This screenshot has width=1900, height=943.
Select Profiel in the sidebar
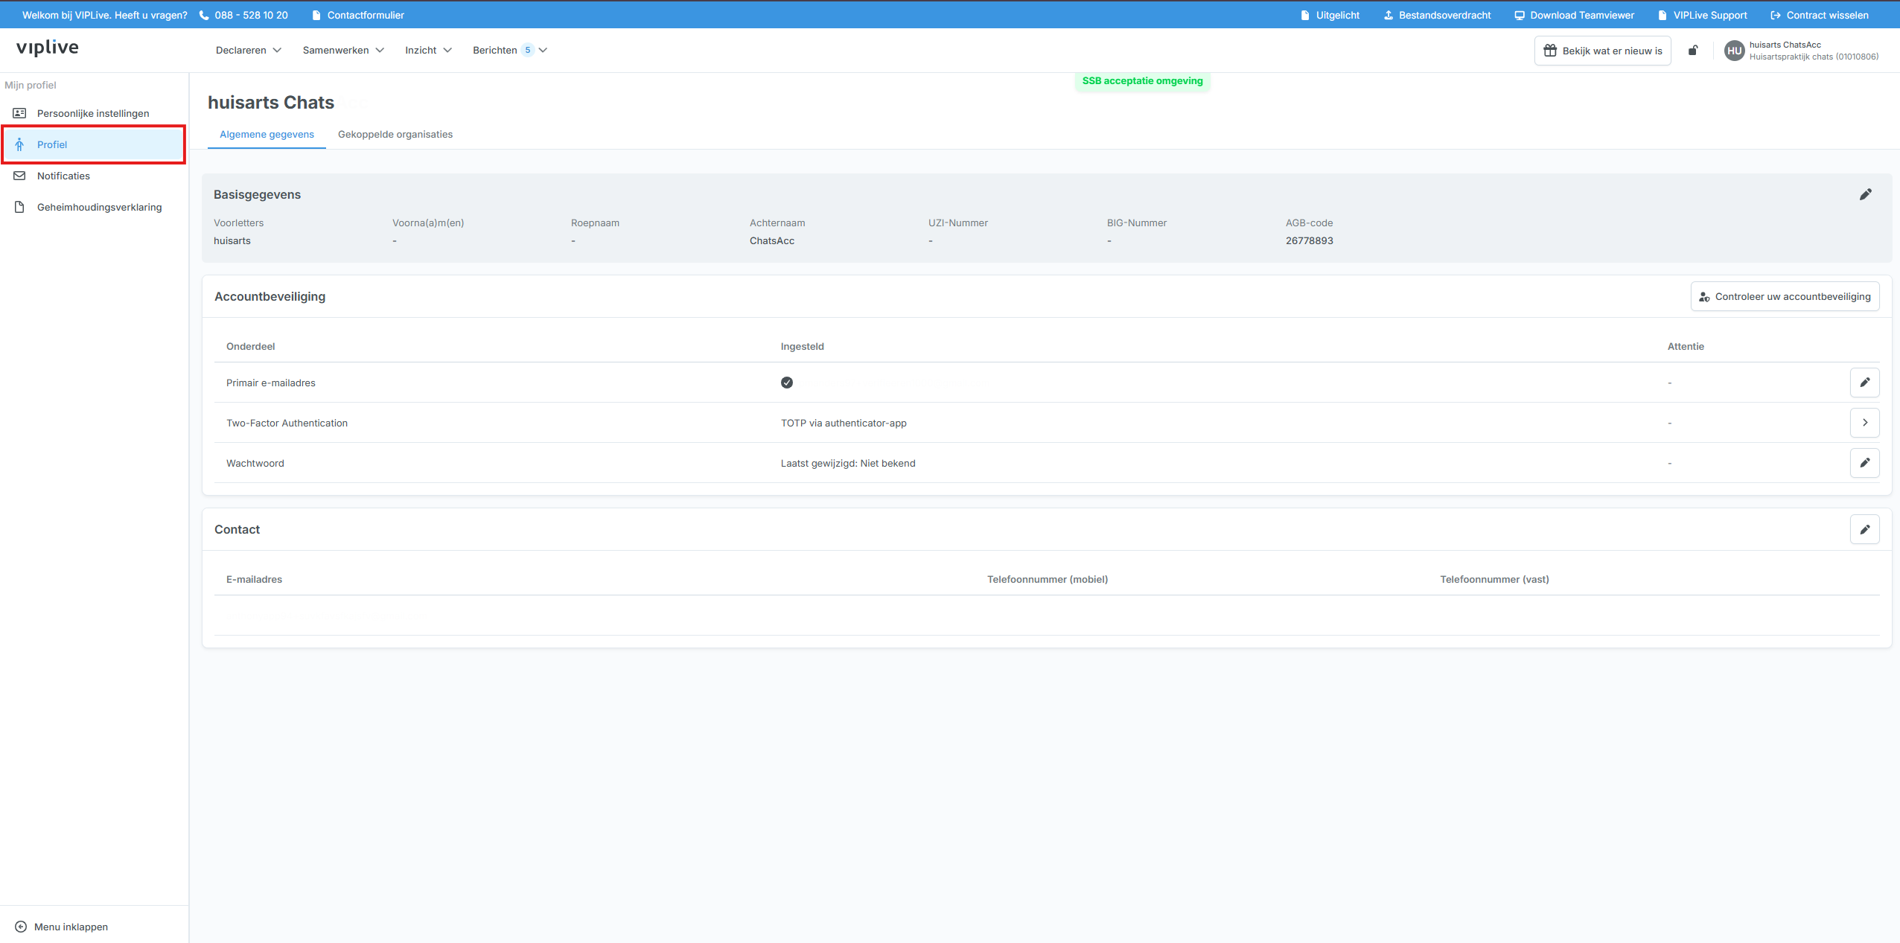click(94, 144)
